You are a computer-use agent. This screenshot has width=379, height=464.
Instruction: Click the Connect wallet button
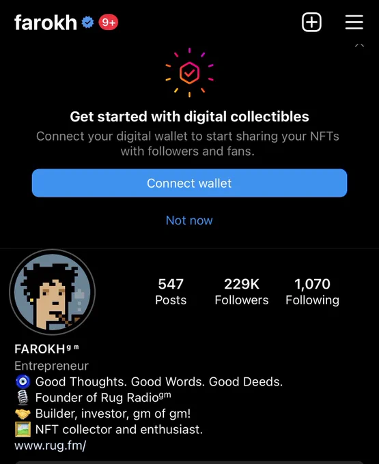190,183
